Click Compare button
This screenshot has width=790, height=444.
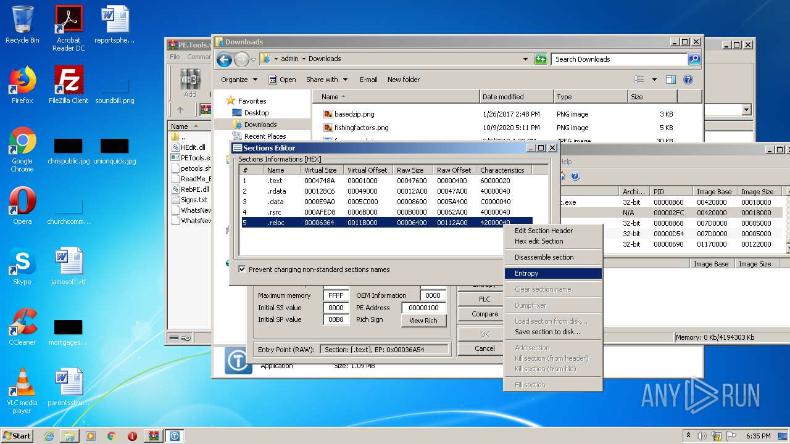point(484,314)
